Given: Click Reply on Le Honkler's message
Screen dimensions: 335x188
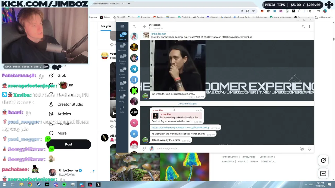Looking at the screenshot, I should pos(199,110).
